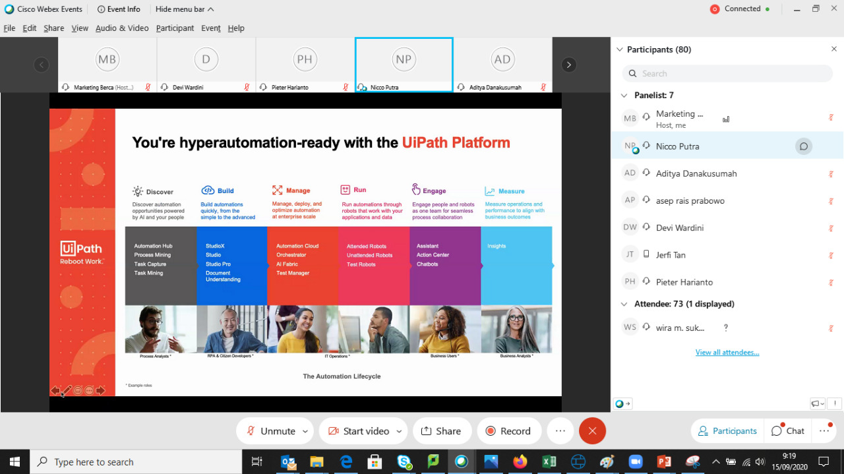Click the muted mic icon beside asep rais prabowo
The width and height of the screenshot is (844, 474).
coord(831,200)
